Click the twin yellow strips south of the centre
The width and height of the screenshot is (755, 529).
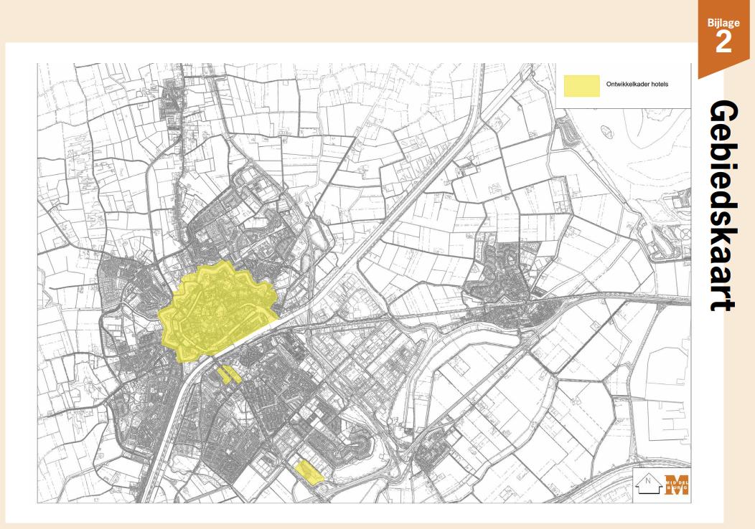[229, 374]
